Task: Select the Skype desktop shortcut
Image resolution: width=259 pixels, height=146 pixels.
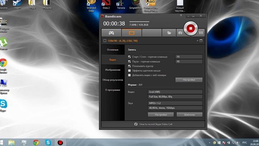Action: (x=3, y=105)
